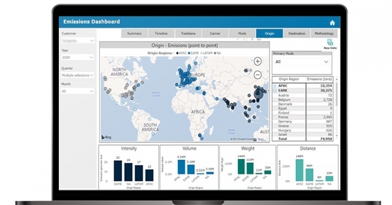Click the APAC bar in Distance chart
The height and width of the screenshot is (205, 392).
(x=300, y=170)
